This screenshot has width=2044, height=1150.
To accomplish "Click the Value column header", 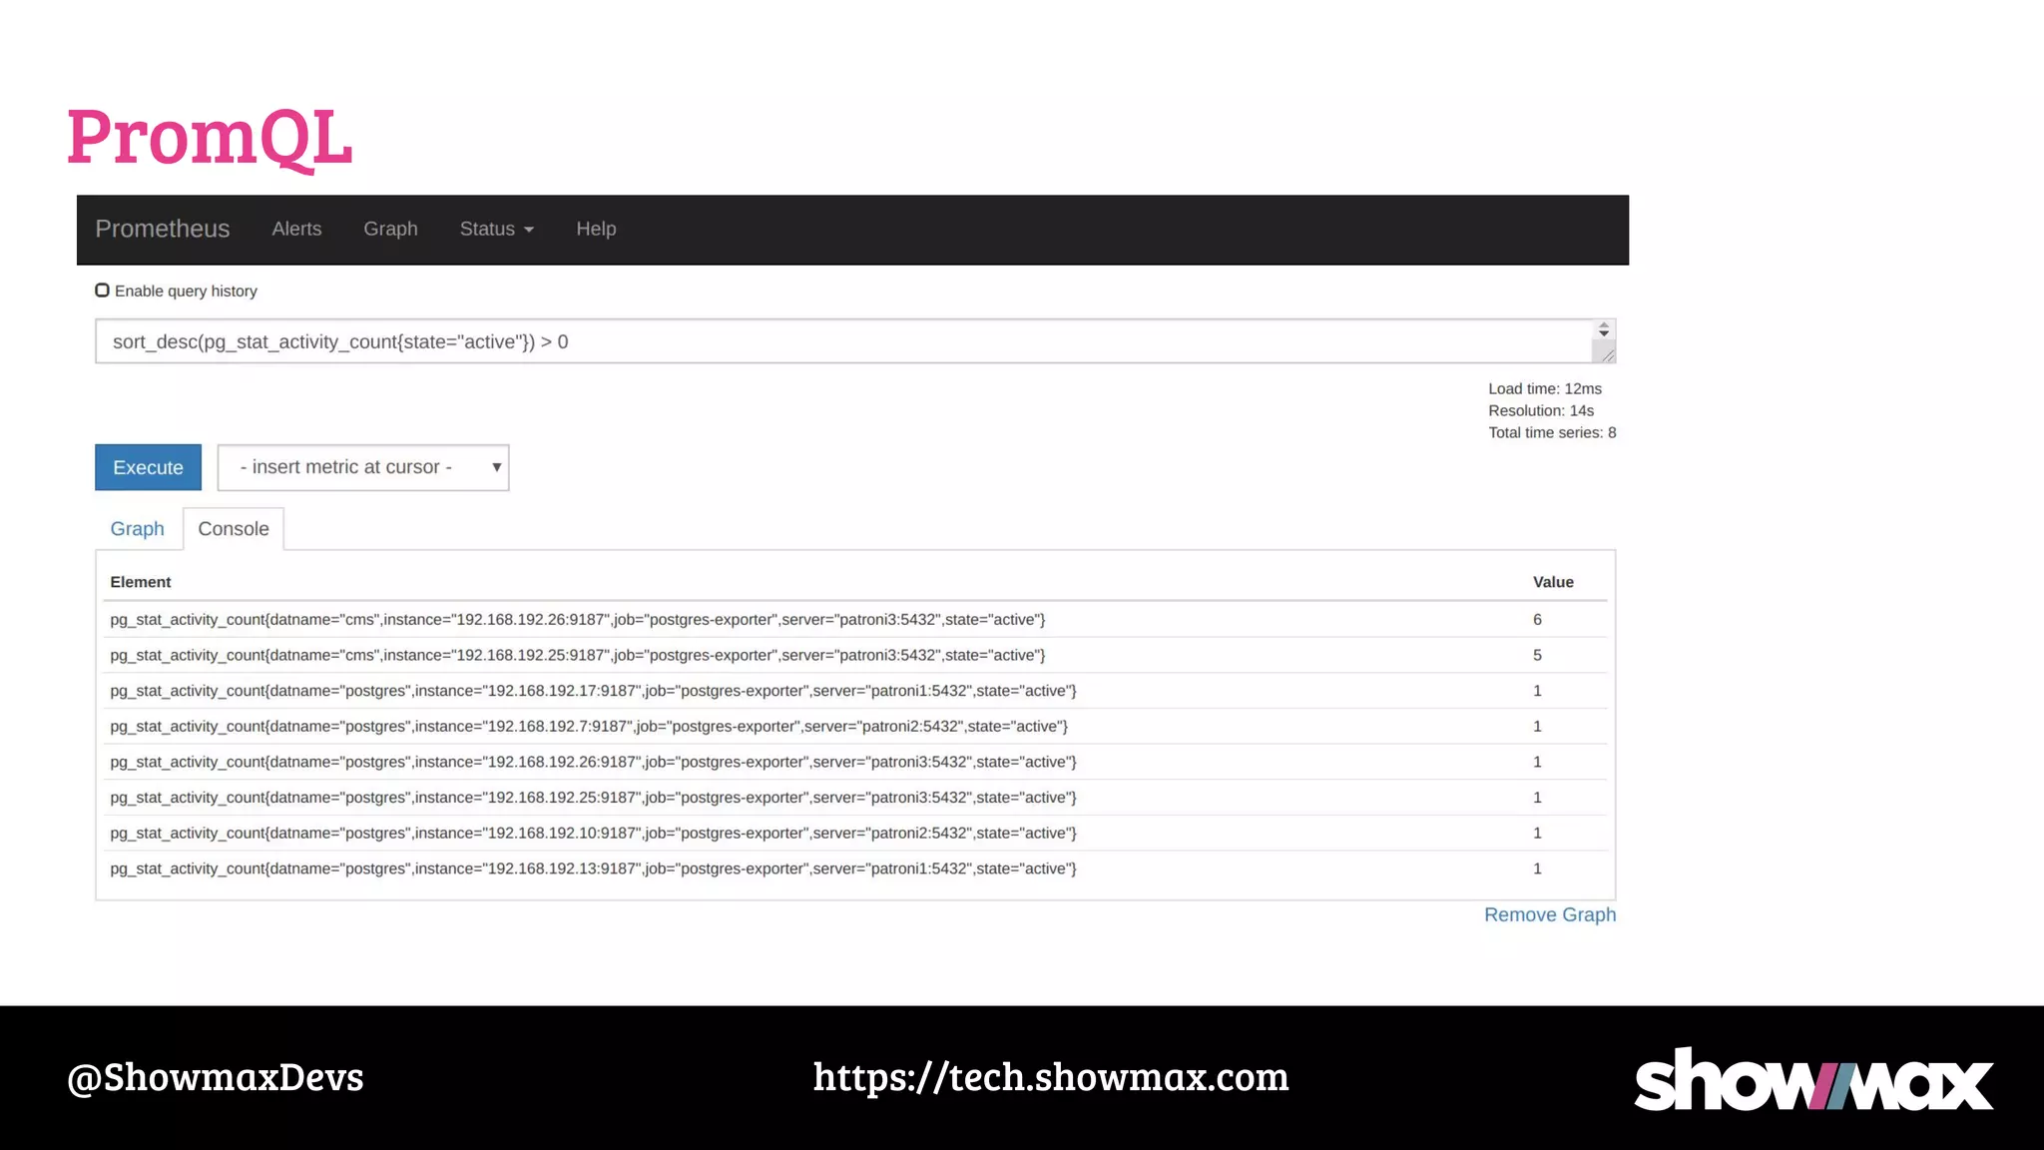I will [1553, 582].
